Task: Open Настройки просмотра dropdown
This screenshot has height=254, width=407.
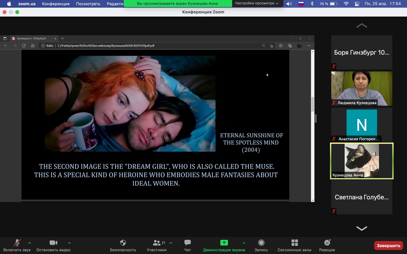Action: [x=257, y=3]
